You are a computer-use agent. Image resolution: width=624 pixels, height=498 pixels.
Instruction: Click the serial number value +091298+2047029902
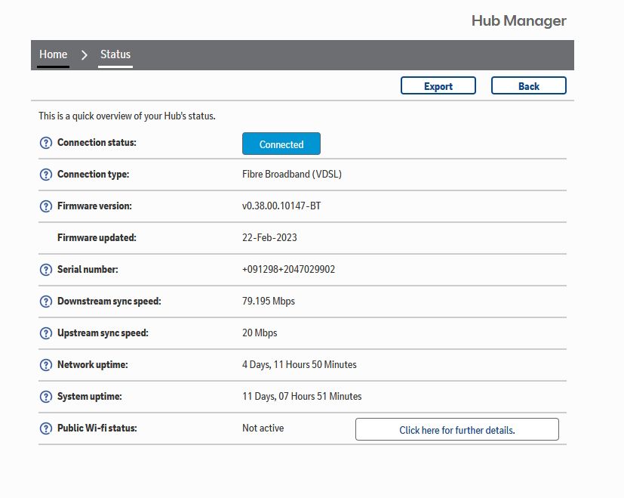coord(288,270)
